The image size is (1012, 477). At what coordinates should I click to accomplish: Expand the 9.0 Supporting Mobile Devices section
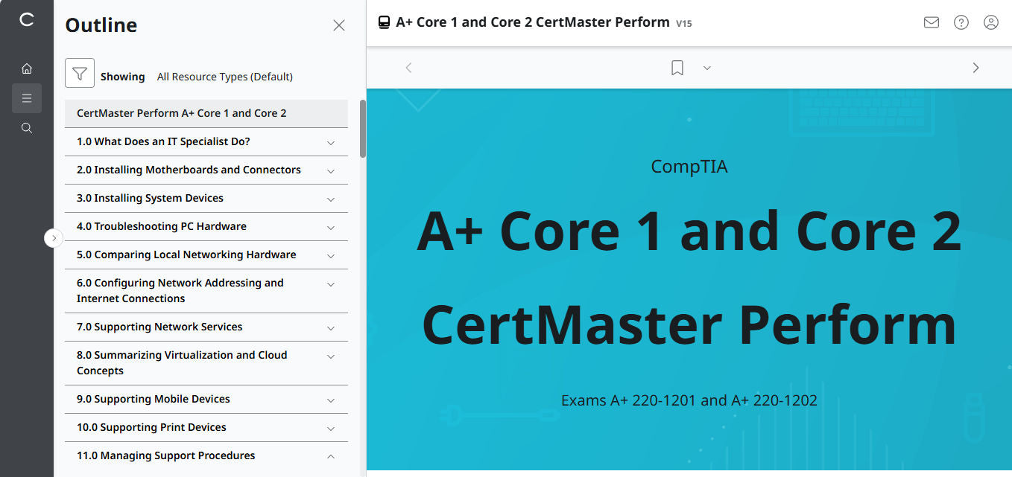point(330,400)
